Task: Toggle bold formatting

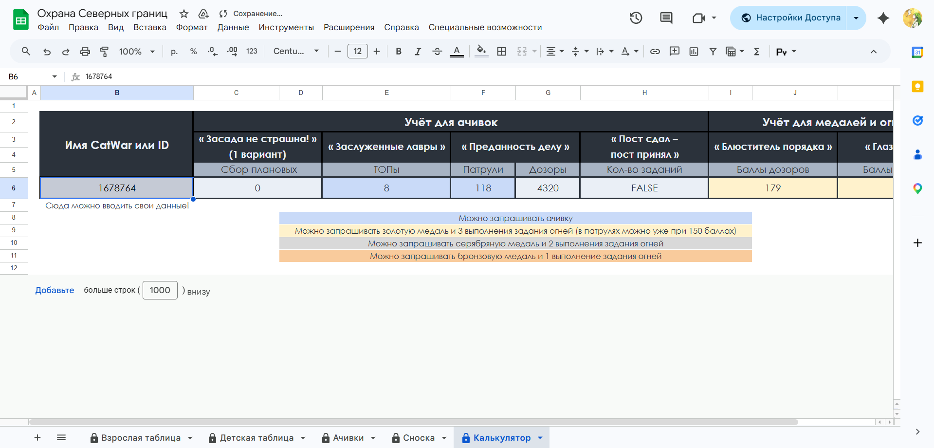Action: (x=399, y=52)
